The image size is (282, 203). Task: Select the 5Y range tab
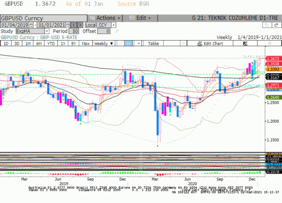coord(74,44)
